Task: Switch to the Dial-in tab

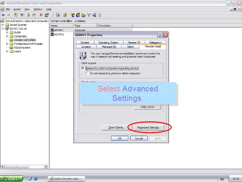Action: coord(130,47)
